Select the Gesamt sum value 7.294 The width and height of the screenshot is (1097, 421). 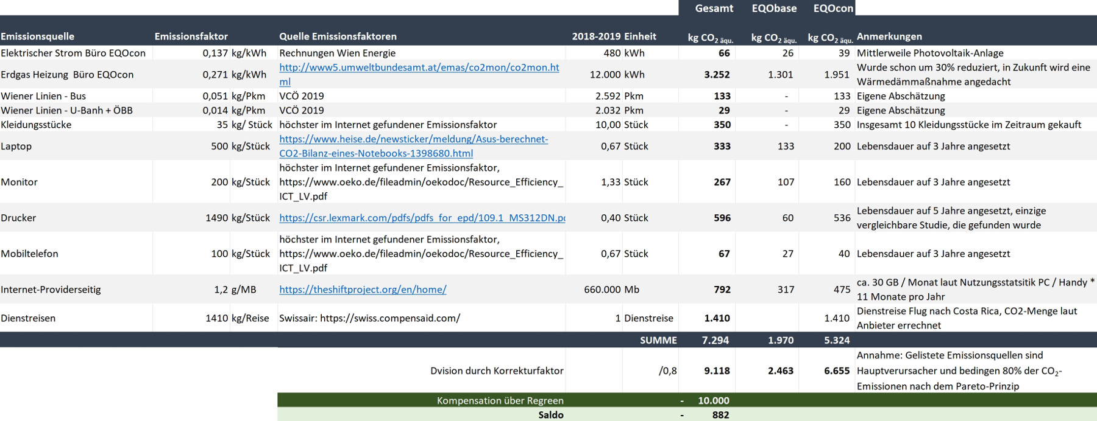click(715, 340)
